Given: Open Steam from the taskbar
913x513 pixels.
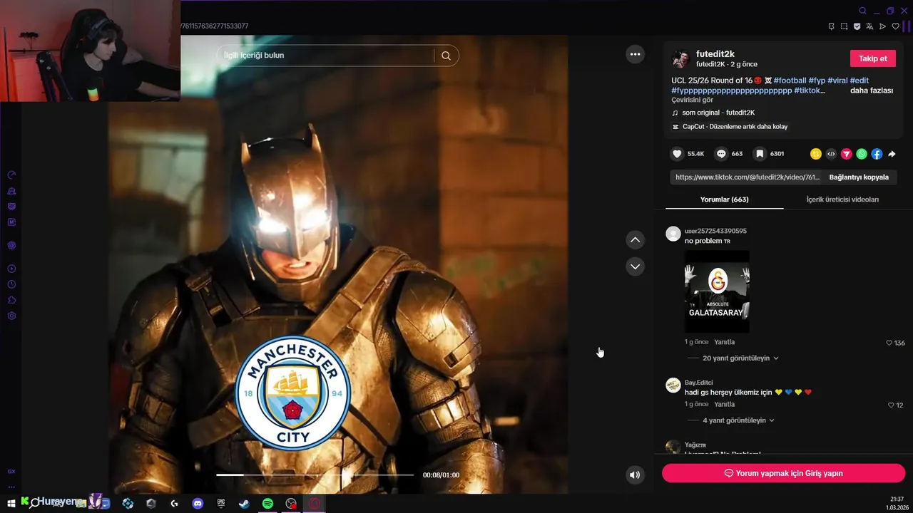Looking at the screenshot, I should coord(244,503).
